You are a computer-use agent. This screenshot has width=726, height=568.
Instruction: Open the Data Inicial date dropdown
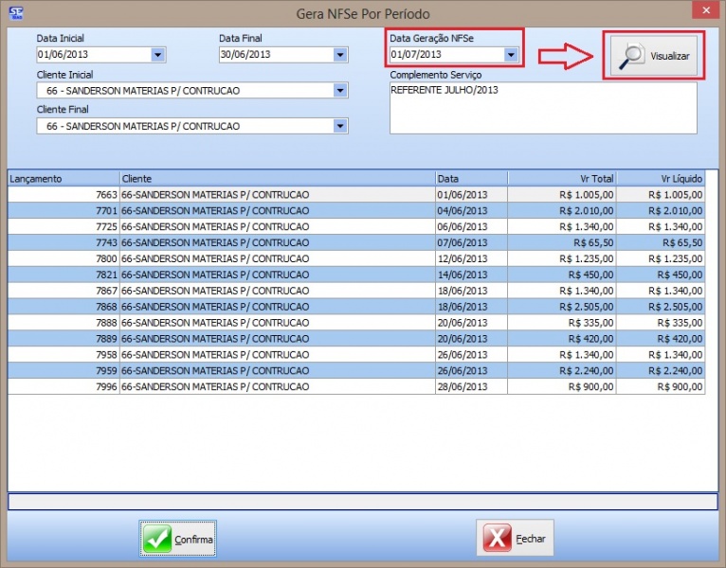click(x=157, y=55)
